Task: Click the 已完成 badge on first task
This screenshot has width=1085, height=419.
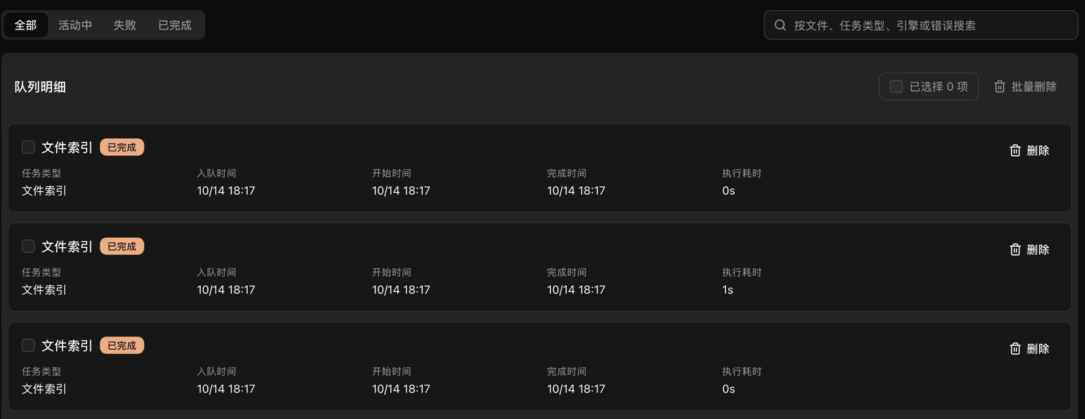Action: coord(122,147)
